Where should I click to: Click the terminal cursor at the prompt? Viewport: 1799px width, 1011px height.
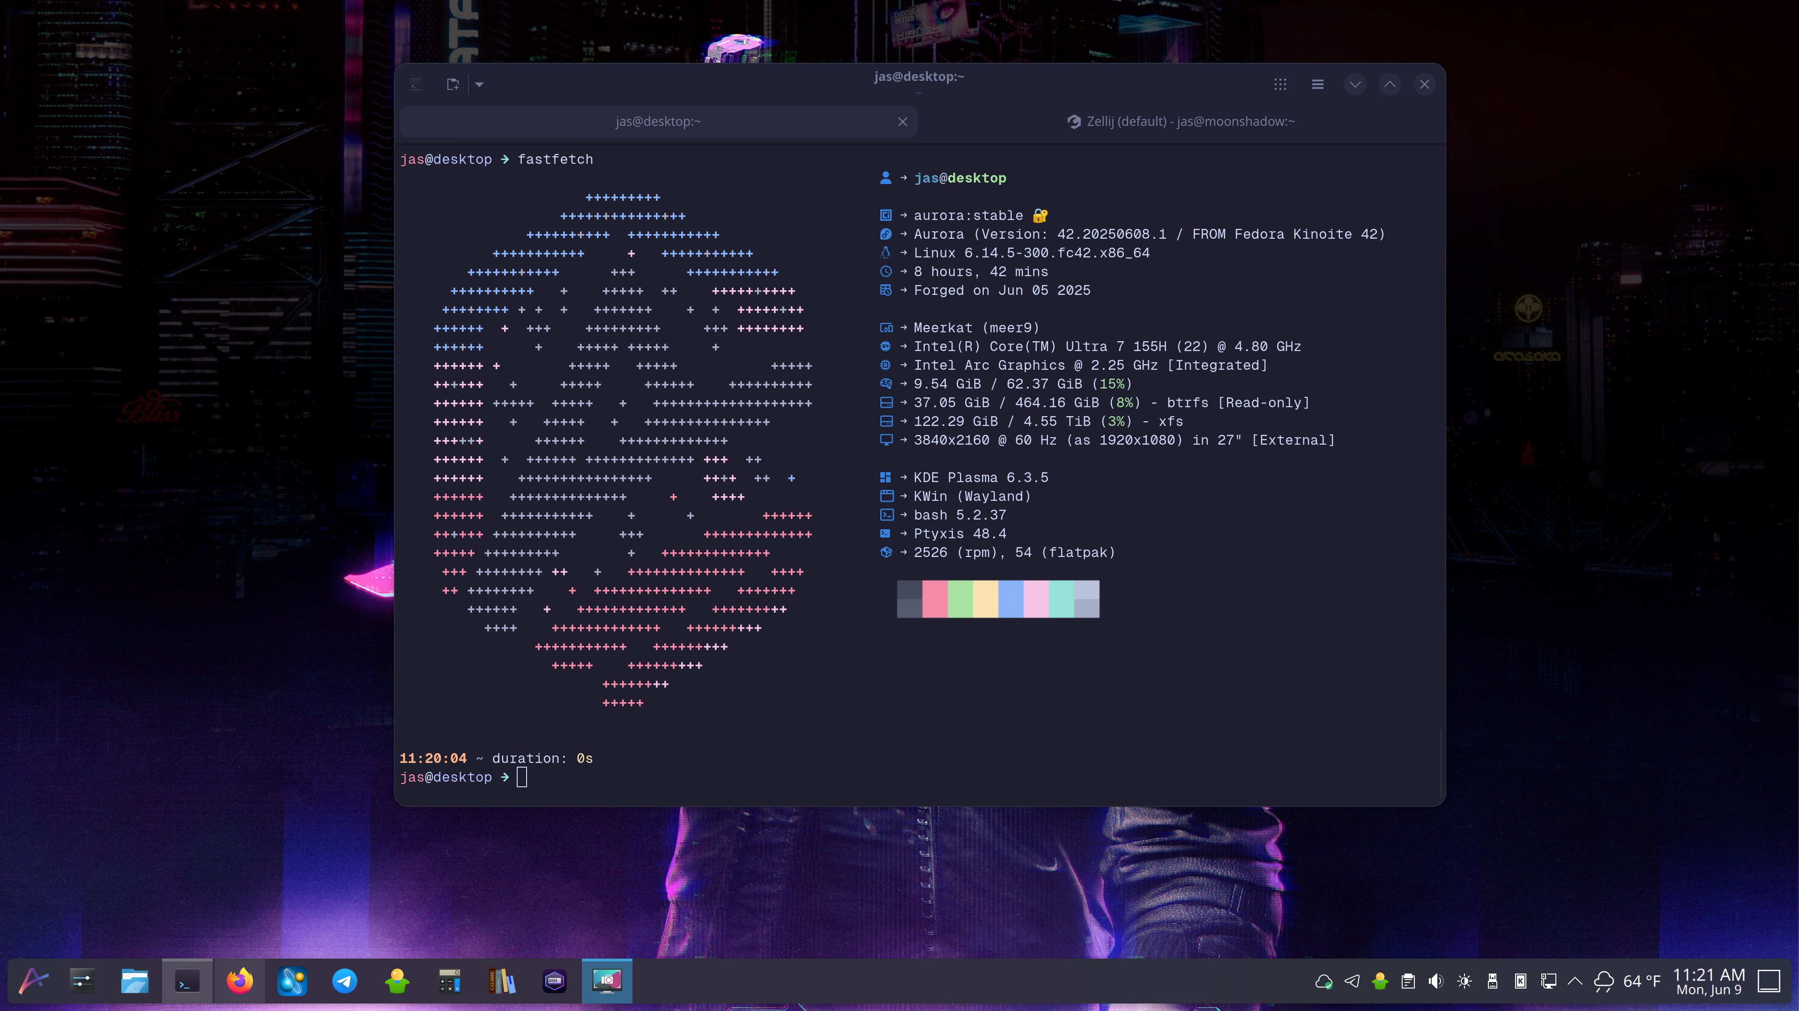pyautogui.click(x=522, y=777)
